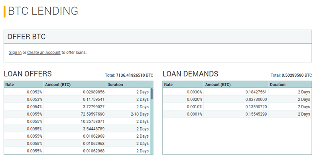Sort loan offers by Rate column header
This screenshot has height=160, width=319.
point(10,85)
